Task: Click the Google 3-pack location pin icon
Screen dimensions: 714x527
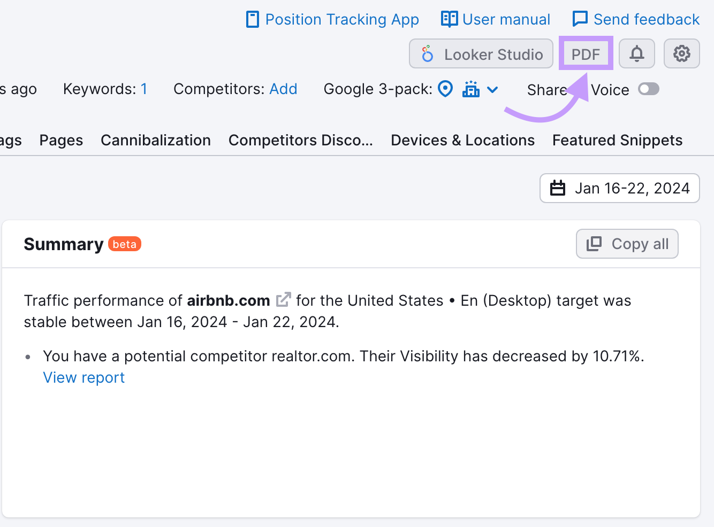Action: [445, 89]
